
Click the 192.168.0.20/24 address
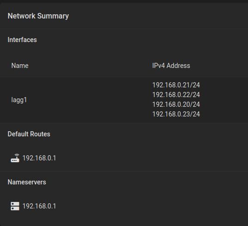pyautogui.click(x=176, y=104)
